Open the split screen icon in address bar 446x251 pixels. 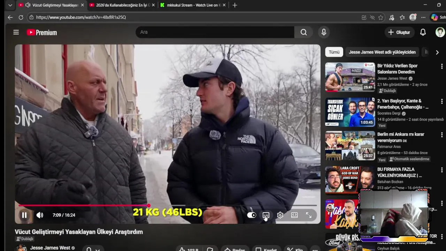click(x=364, y=17)
